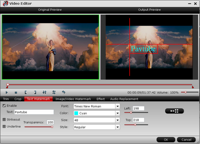Set the trim start with left bracket icon
The width and height of the screenshot is (200, 144).
(26, 92)
